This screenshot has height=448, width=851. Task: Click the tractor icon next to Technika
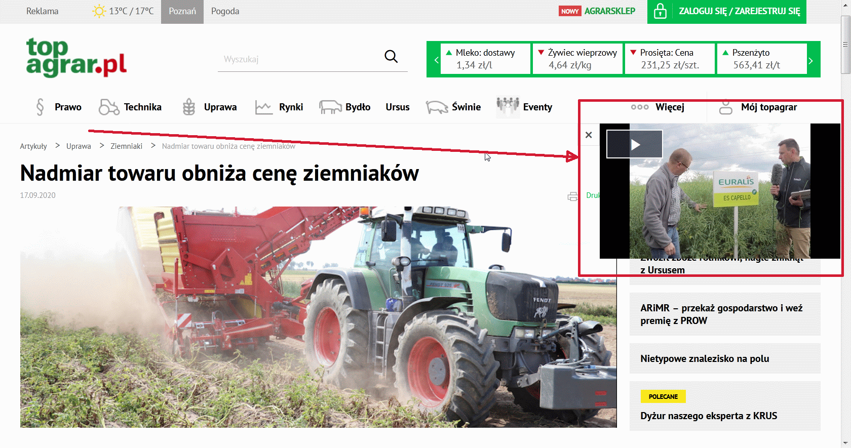click(109, 107)
